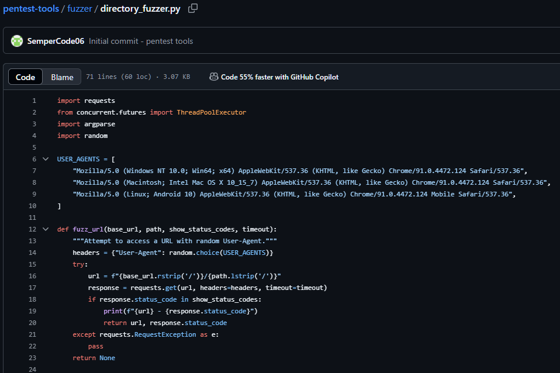Image resolution: width=560 pixels, height=373 pixels.
Task: Click 'get' in requests.get on line 17
Action: pyautogui.click(x=171, y=288)
